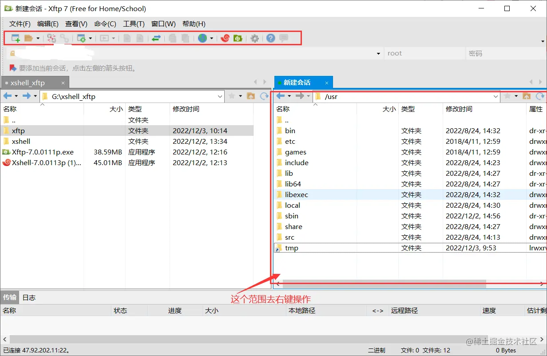Select the libexec folder in remote pane
The width and height of the screenshot is (547, 356).
(x=410, y=194)
